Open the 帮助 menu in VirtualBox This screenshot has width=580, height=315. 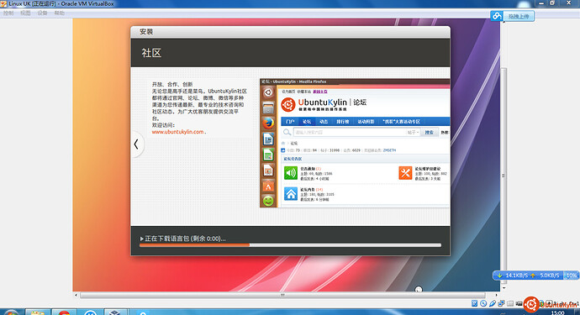coord(59,13)
